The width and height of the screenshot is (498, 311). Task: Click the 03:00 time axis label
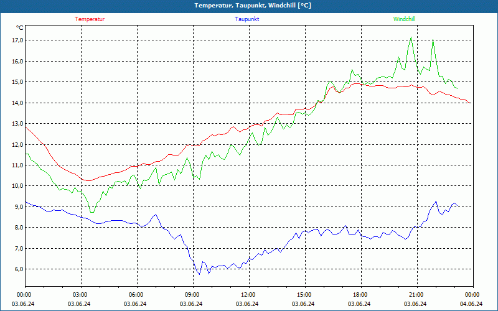tap(80, 295)
